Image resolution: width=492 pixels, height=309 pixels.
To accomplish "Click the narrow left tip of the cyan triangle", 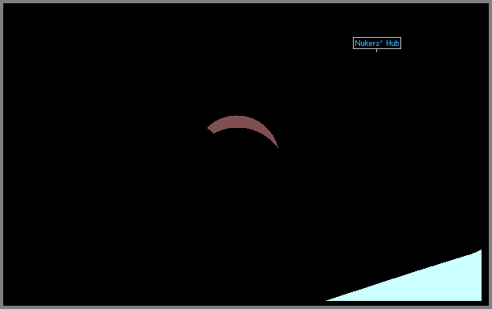I will [x=334, y=299].
